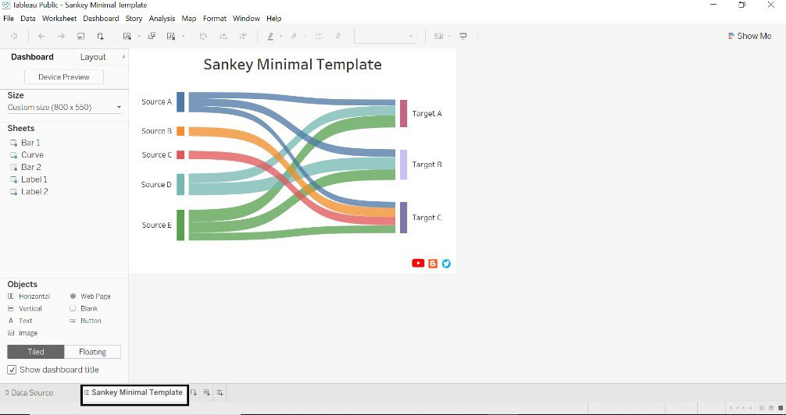
Task: Click the Swap rows and columns icon
Action: point(203,36)
